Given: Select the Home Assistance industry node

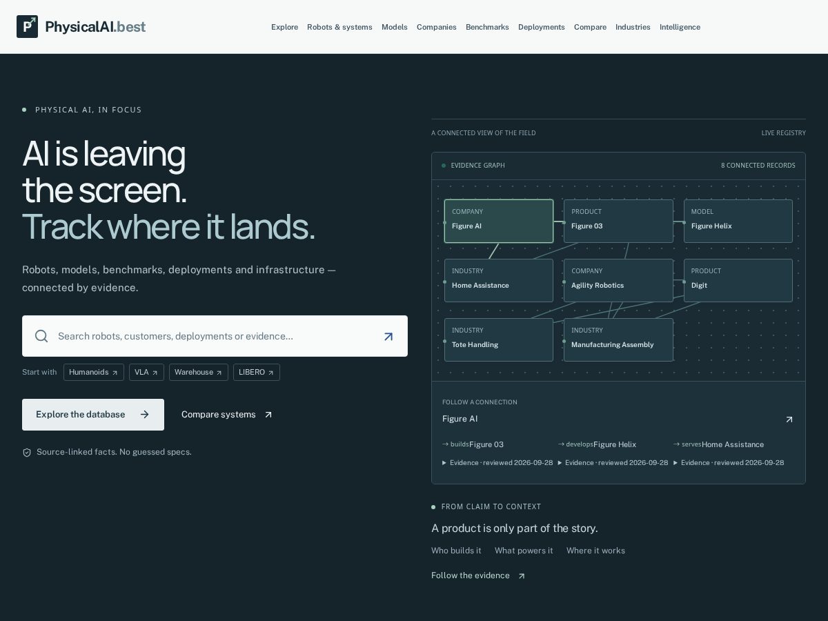Looking at the screenshot, I should pyautogui.click(x=499, y=280).
